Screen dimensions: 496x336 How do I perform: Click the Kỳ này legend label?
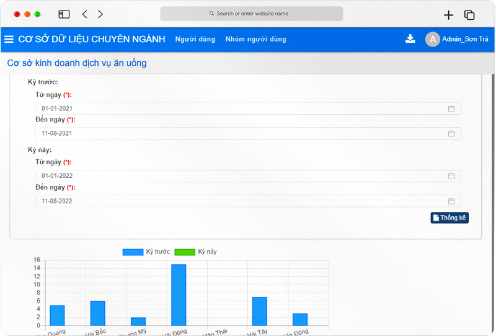pyautogui.click(x=207, y=252)
